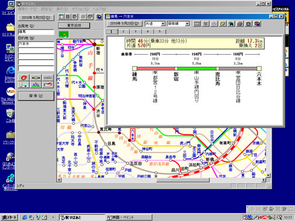Click the date button in result window
This screenshot has height=221, width=295.
[125, 23]
